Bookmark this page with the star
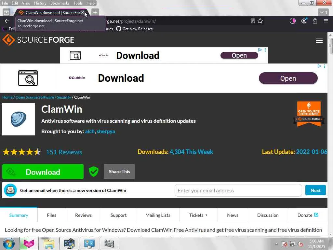 tap(260, 21)
